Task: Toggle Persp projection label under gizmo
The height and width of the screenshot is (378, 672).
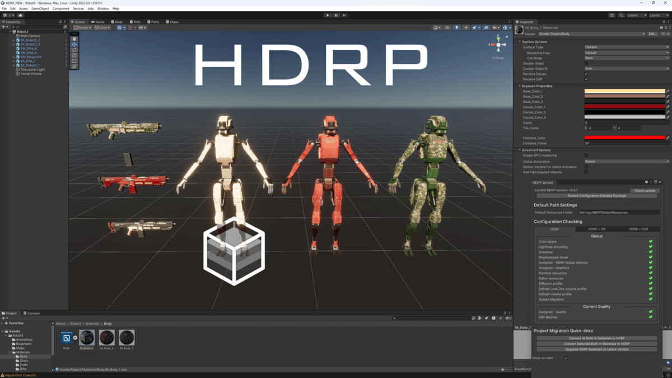Action: coord(498,58)
